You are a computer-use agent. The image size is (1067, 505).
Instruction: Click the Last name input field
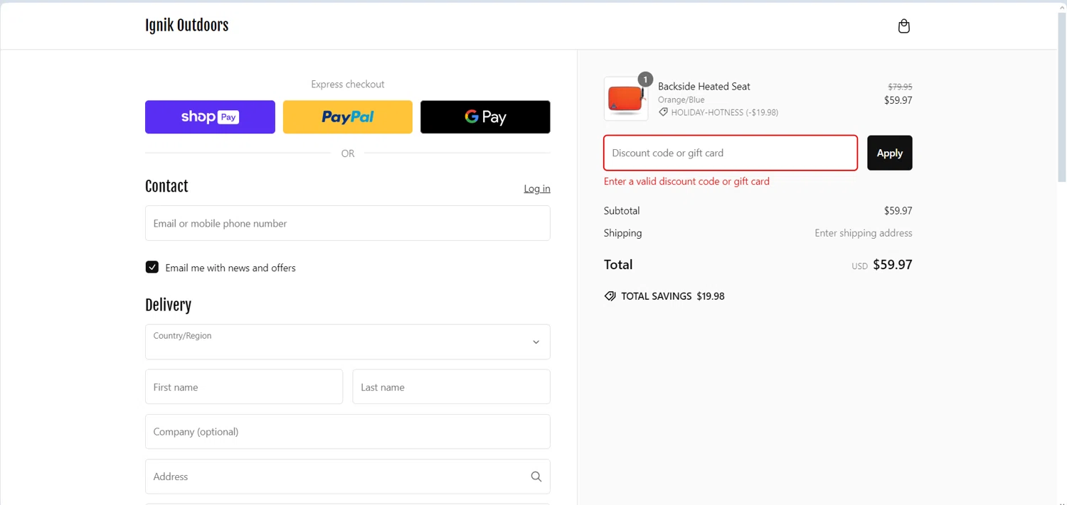451,387
